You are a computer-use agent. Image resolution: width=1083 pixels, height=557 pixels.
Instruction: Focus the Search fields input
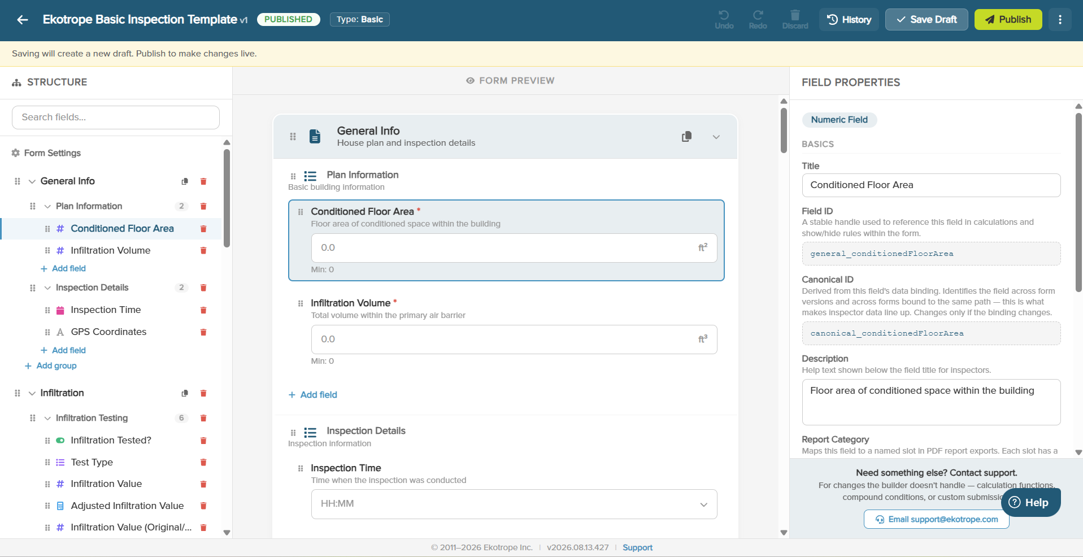(116, 118)
